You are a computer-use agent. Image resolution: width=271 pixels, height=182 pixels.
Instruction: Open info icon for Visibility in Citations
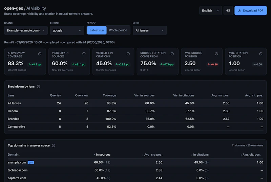[128, 54]
